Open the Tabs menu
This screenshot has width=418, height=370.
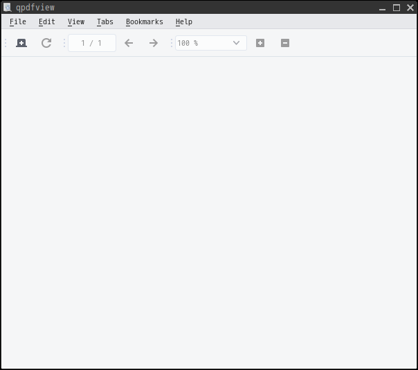pyautogui.click(x=105, y=21)
